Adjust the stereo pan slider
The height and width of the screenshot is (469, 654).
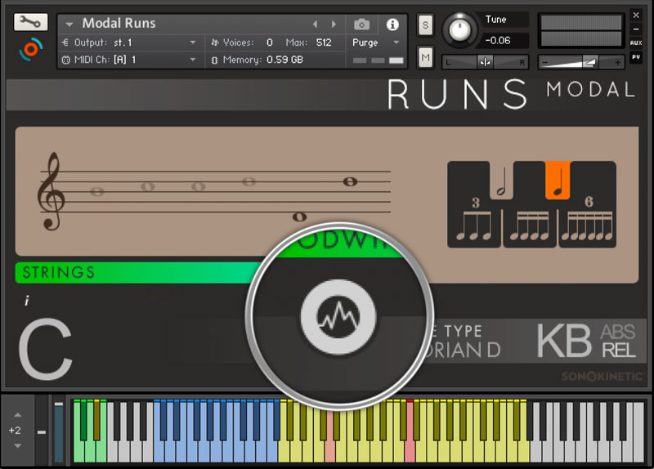pos(485,61)
